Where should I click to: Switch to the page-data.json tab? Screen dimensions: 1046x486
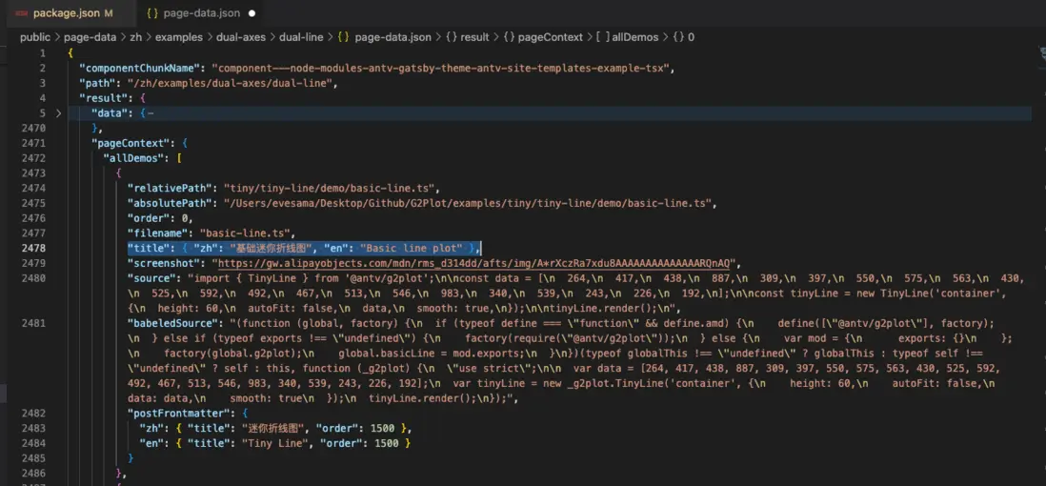point(201,12)
